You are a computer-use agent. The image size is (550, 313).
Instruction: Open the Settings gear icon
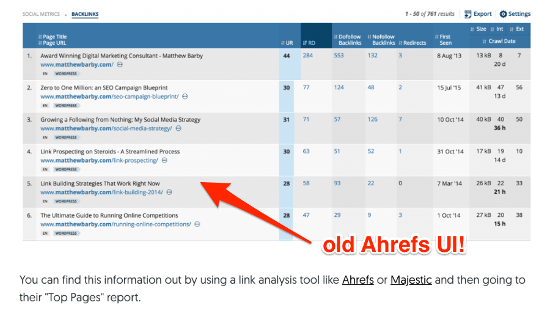point(503,14)
